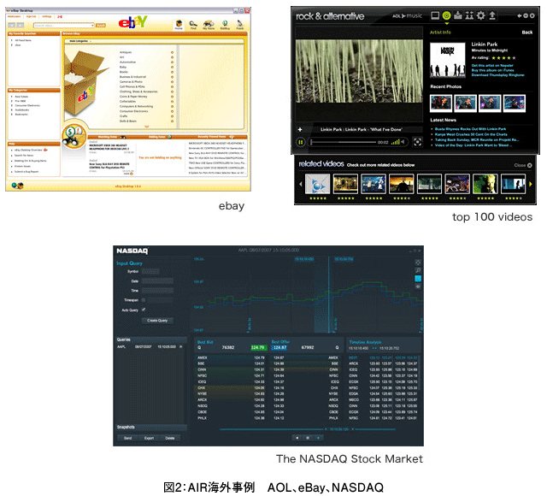This screenshot has width=547, height=496.
Task: Select the AAPL query row in Queries list
Action: pyautogui.click(x=150, y=346)
